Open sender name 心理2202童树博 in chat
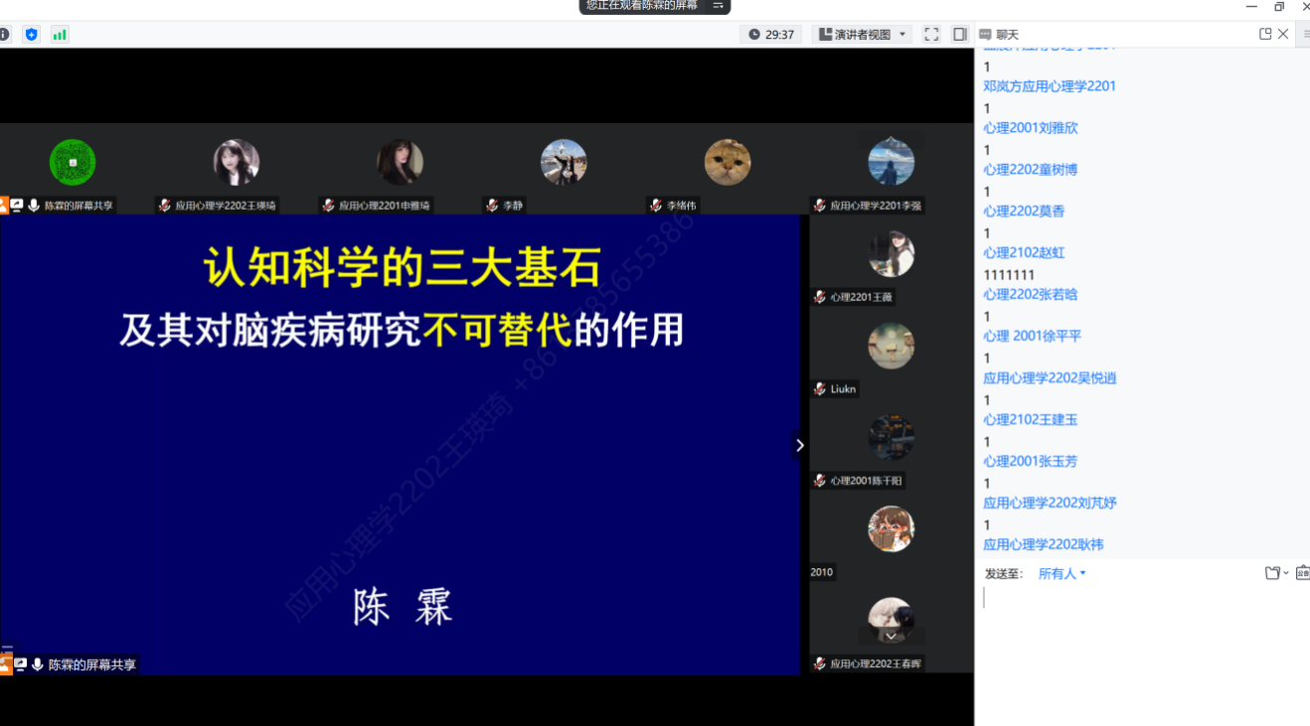This screenshot has height=726, width=1310. click(x=1031, y=170)
